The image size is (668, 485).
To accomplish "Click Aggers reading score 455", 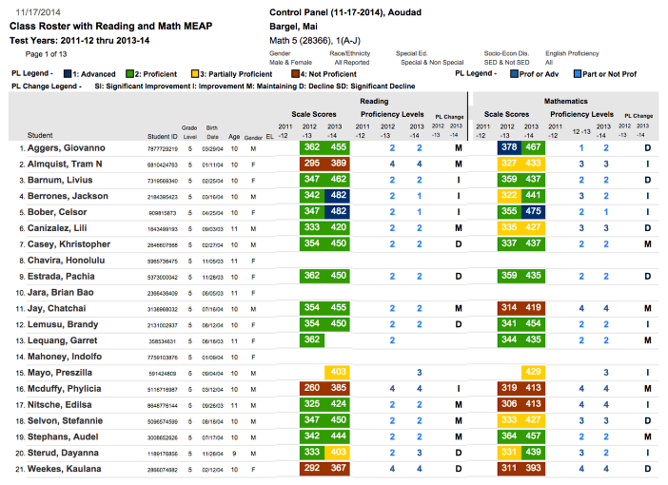I will [x=338, y=147].
